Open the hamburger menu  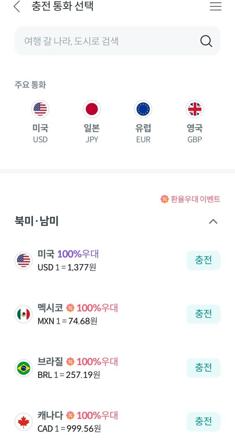point(216,6)
